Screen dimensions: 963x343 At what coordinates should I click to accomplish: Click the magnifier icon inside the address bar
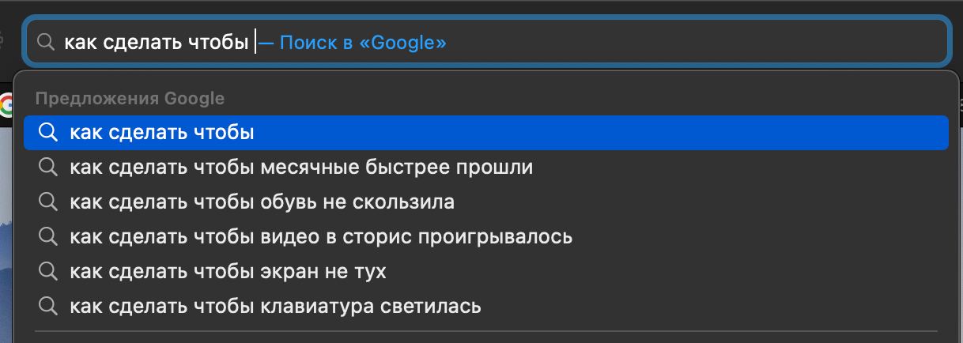tap(46, 42)
